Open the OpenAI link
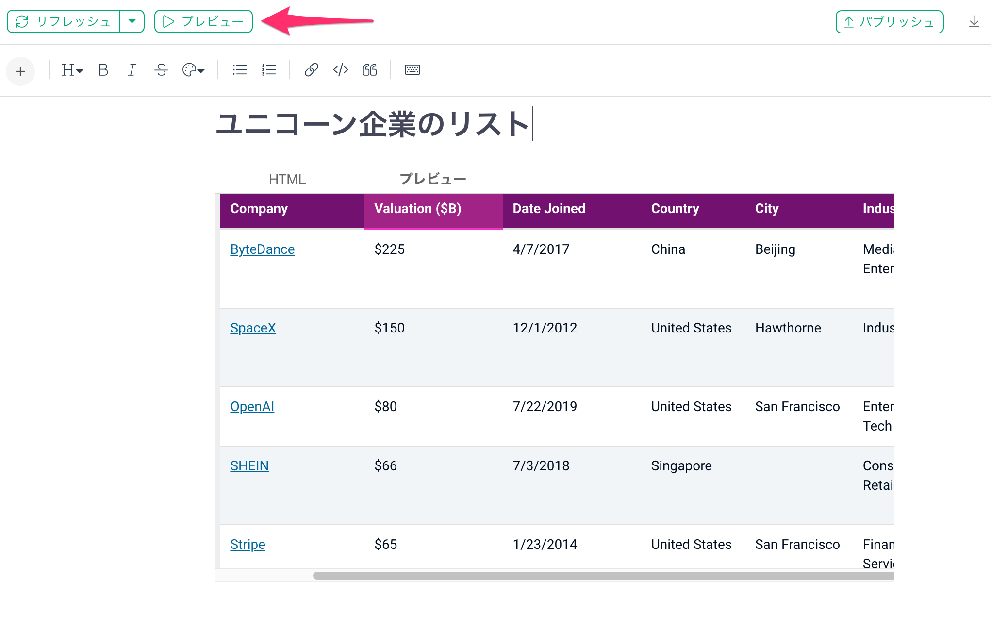The width and height of the screenshot is (991, 631). pyautogui.click(x=252, y=407)
